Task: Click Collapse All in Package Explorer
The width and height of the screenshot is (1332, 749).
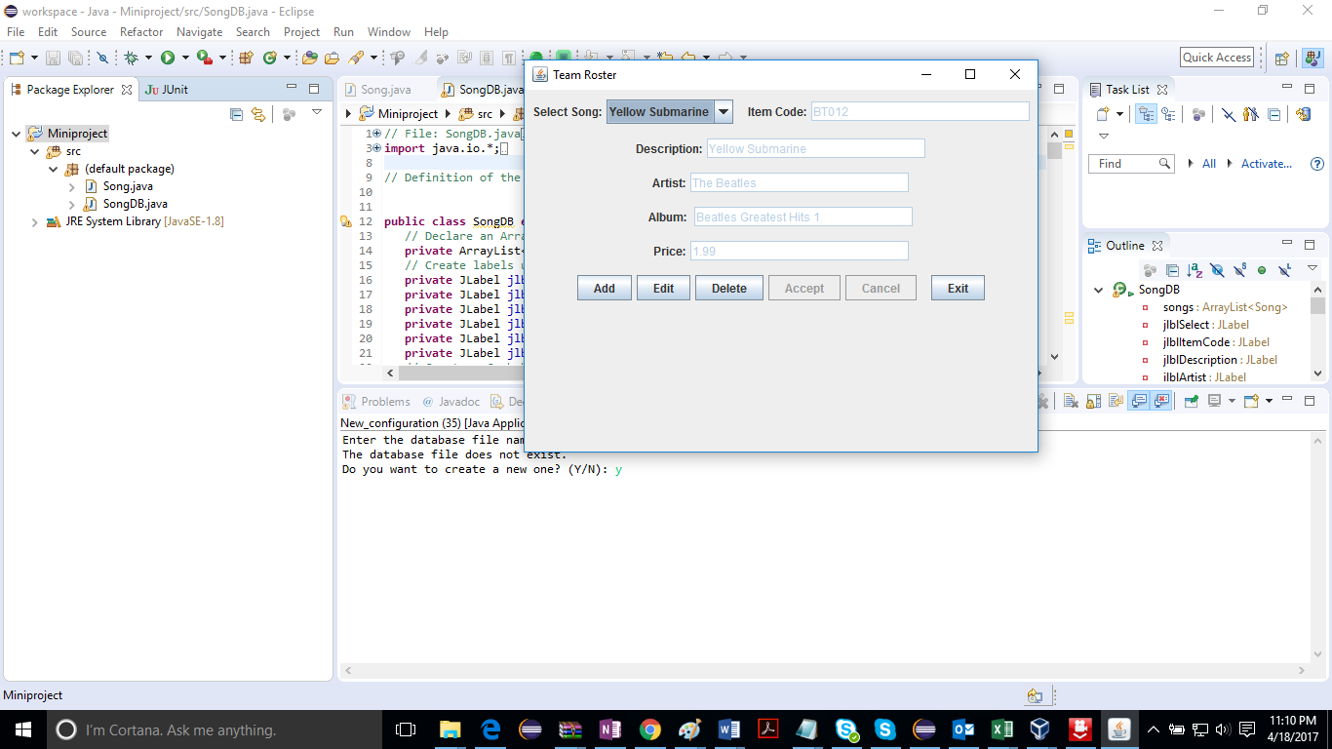Action: tap(236, 114)
